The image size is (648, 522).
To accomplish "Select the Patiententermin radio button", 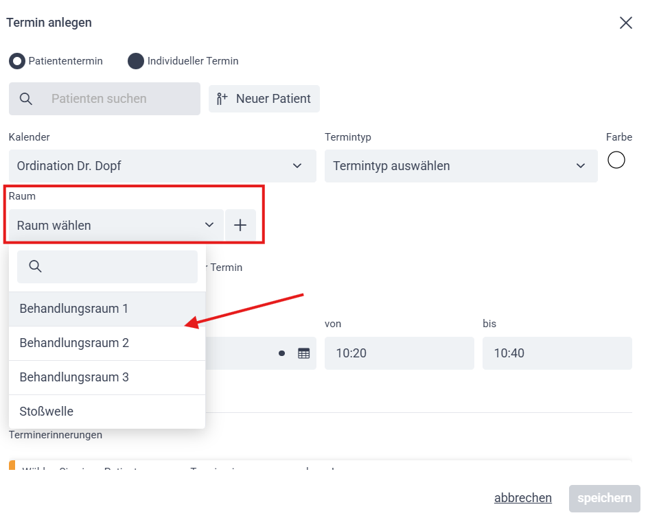I will point(17,61).
